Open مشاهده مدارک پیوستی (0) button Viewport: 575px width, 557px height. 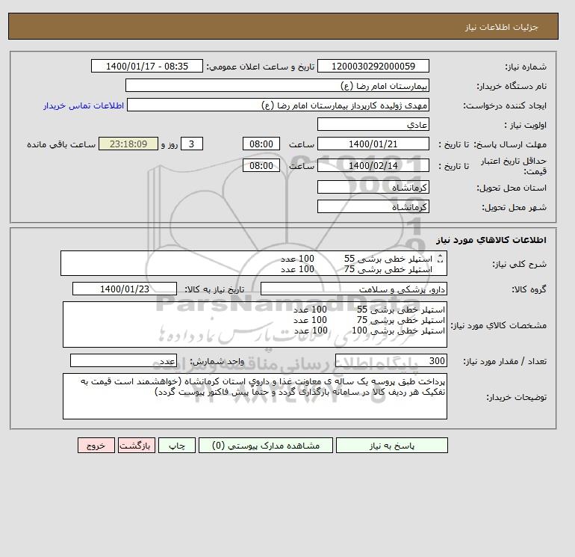point(266,446)
